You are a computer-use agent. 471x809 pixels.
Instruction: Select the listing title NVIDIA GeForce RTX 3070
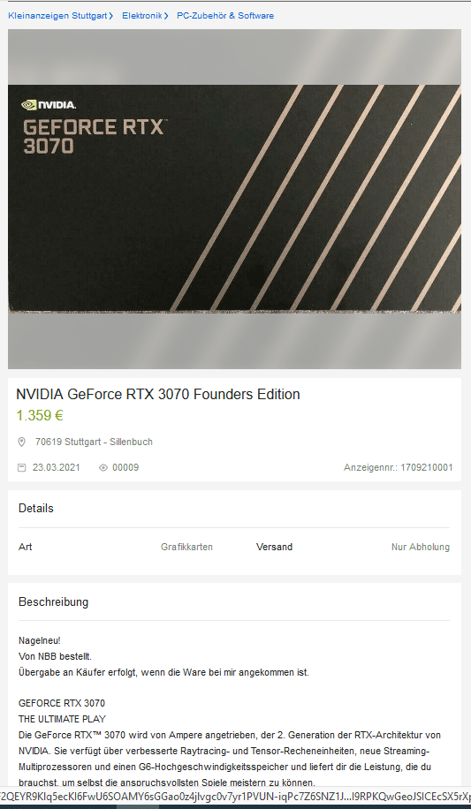pyautogui.click(x=158, y=395)
